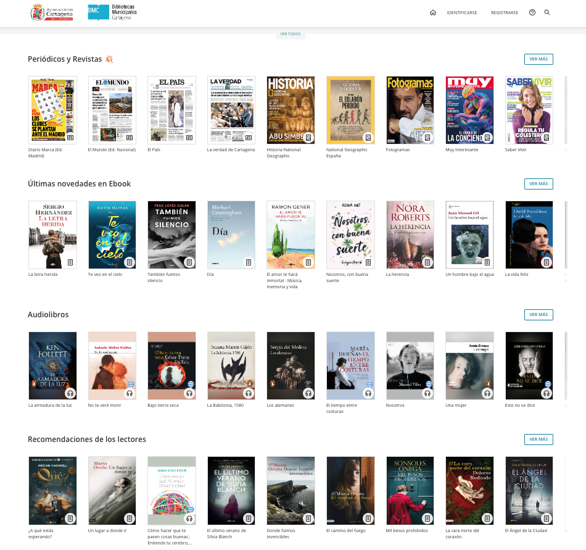Click Ver más for Periódicos y Revistas
Viewport: 586px width, 550px height.
point(539,59)
